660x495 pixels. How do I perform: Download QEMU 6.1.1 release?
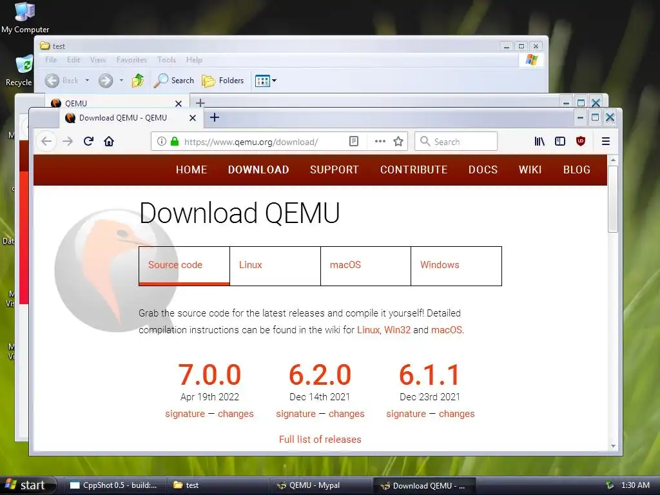point(429,374)
